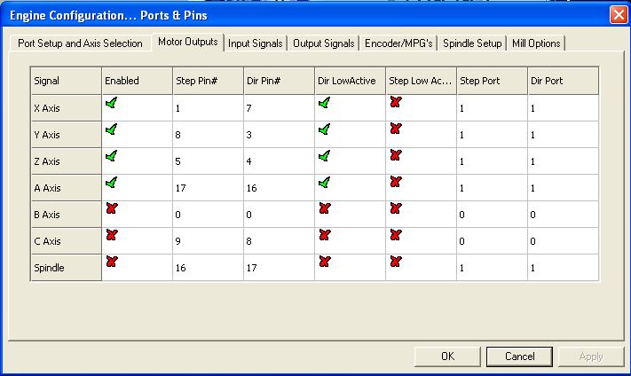631x376 pixels.
Task: Toggle Z Axis Dir LowActive checkmark
Action: point(324,156)
